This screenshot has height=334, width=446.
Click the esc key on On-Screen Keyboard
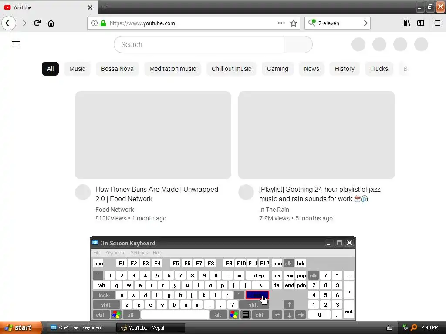click(98, 263)
